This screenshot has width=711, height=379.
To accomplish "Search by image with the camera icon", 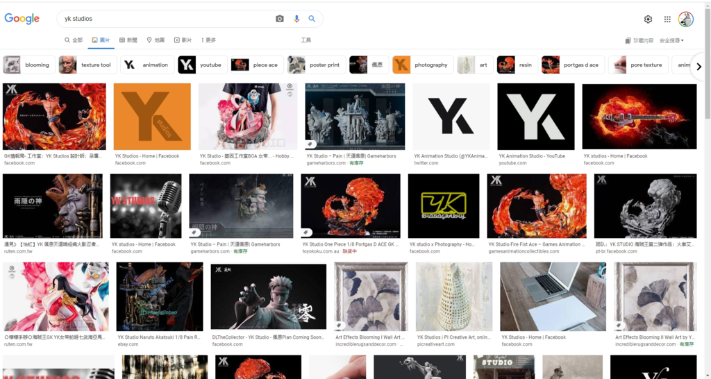I will coord(280,19).
